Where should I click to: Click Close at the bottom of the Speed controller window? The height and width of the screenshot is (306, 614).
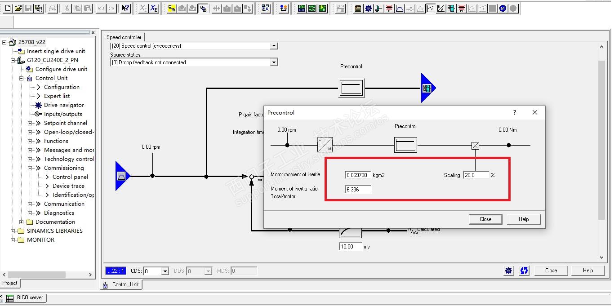click(551, 271)
